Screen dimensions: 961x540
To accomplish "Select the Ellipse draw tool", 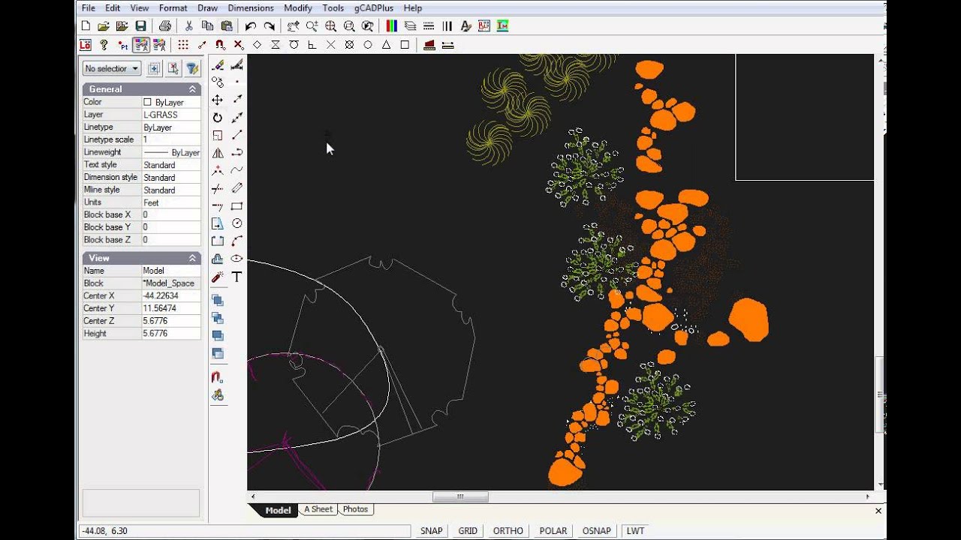I will point(236,259).
